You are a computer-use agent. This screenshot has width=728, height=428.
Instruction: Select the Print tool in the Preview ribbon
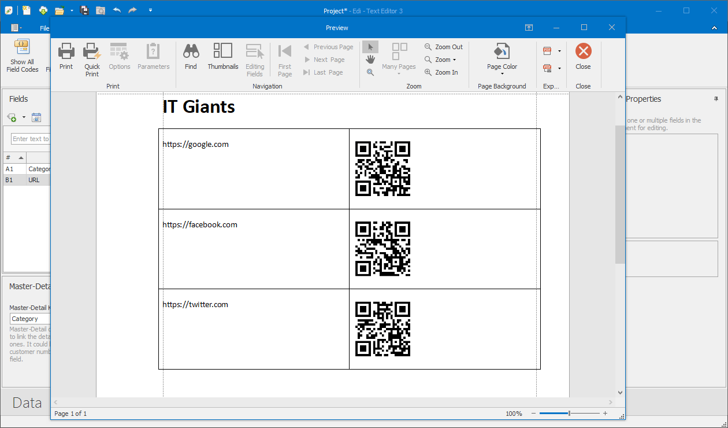point(66,58)
